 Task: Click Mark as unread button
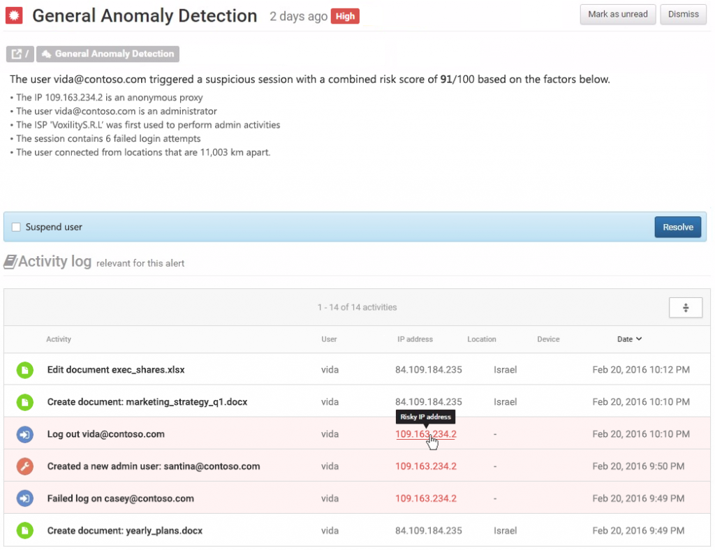617,14
